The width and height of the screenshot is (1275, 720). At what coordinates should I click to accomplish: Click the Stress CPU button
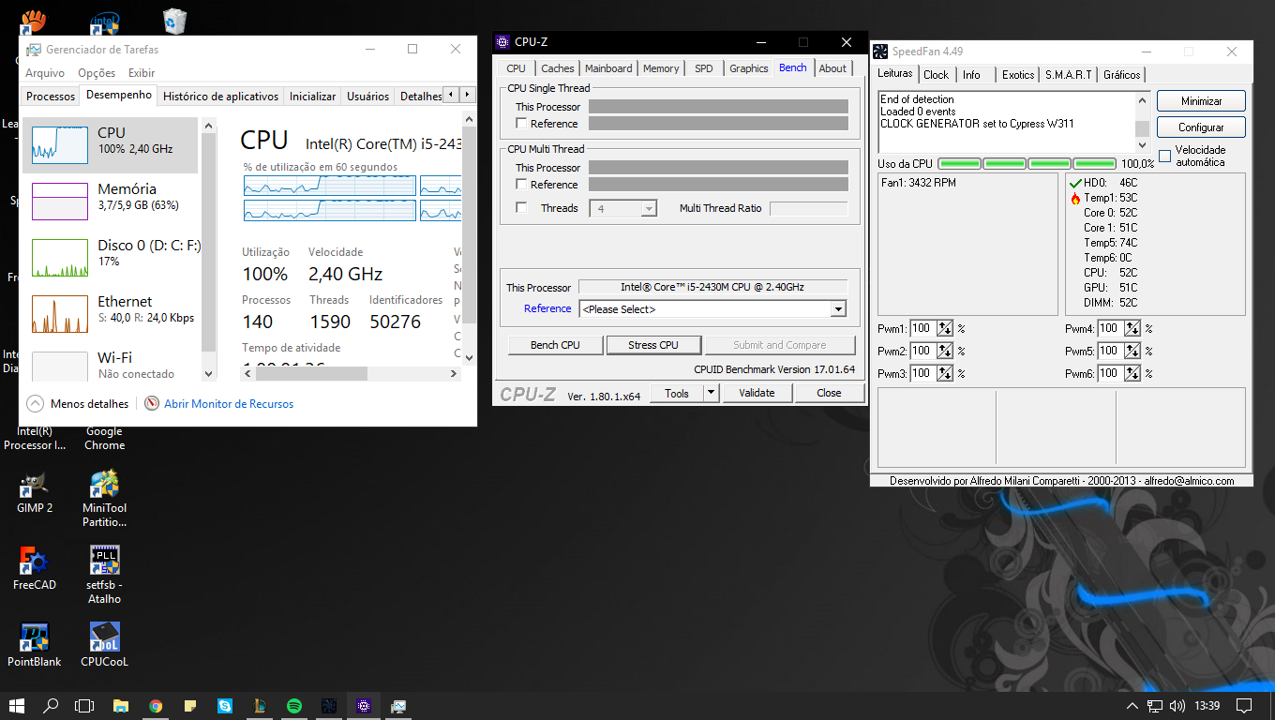653,345
